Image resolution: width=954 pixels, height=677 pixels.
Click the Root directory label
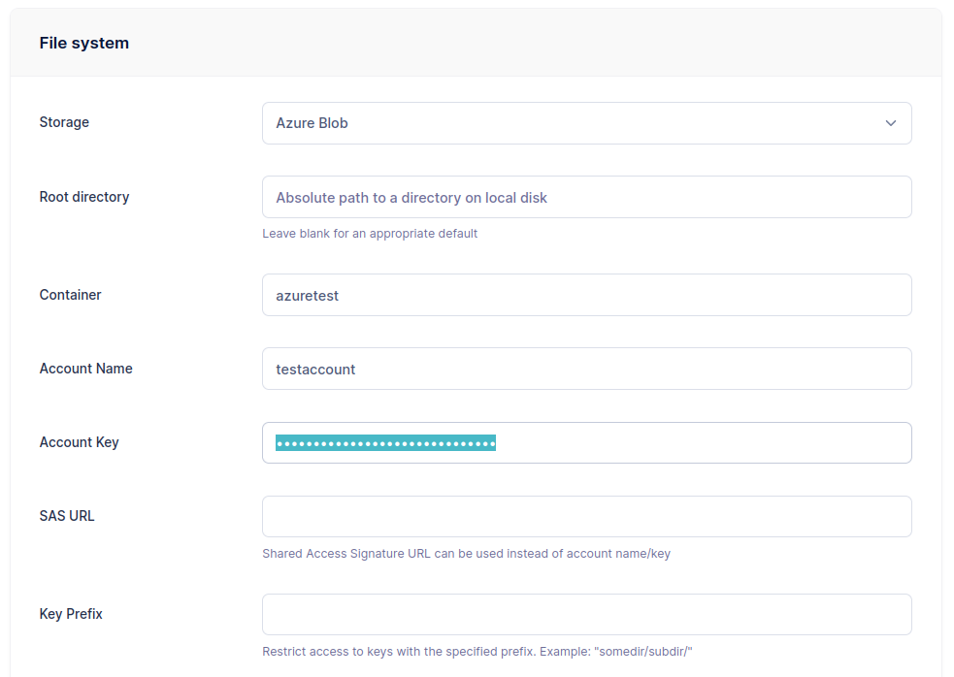pyautogui.click(x=84, y=197)
